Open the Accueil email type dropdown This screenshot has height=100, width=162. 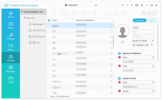point(139,91)
